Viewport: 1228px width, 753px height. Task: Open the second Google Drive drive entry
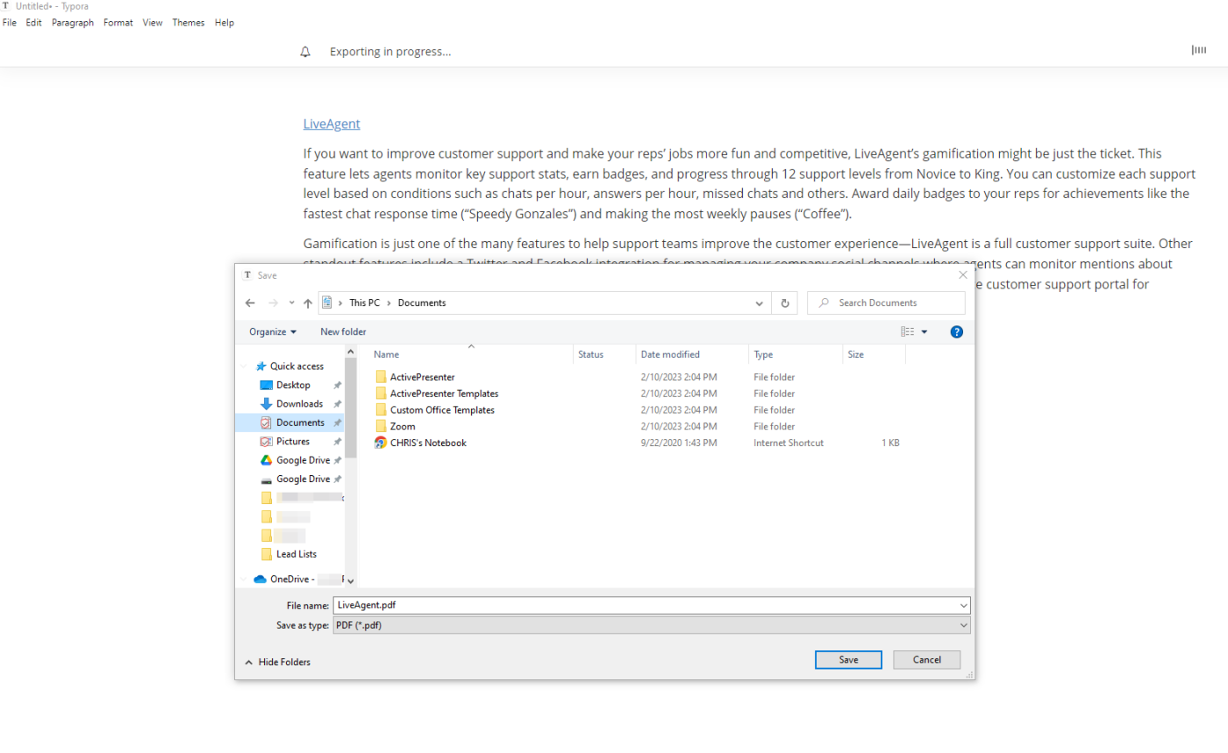(x=303, y=480)
